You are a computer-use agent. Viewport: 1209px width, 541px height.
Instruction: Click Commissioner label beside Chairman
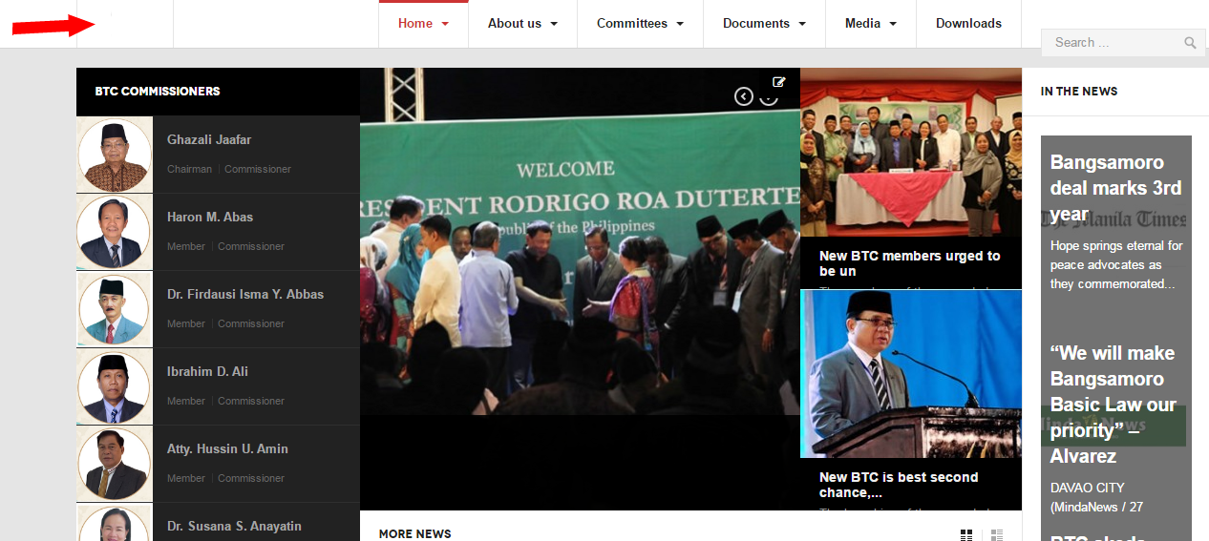pyautogui.click(x=258, y=169)
